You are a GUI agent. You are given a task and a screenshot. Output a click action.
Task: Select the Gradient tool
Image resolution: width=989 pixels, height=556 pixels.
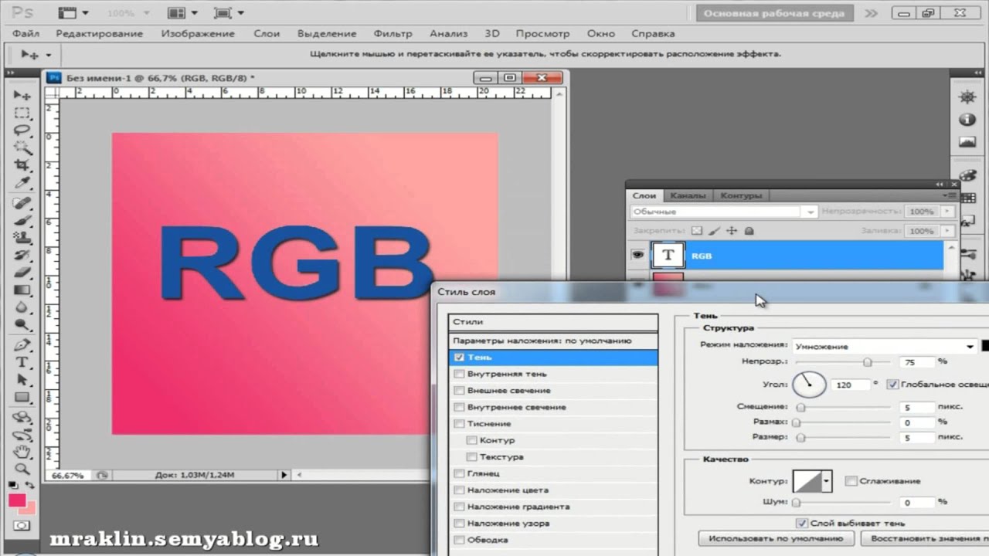coord(22,290)
